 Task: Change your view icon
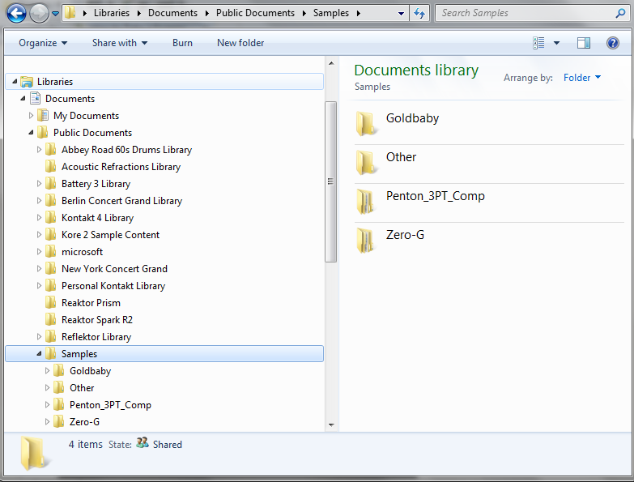[x=538, y=43]
